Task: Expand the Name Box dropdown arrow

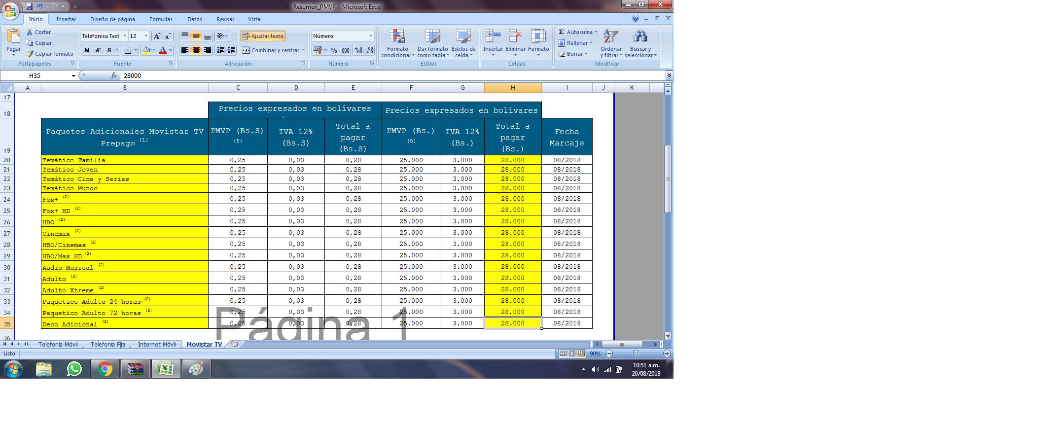Action: (73, 76)
